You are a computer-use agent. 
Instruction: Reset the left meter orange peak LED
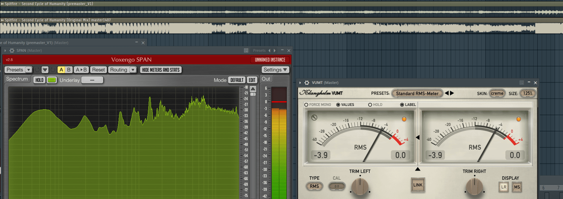coord(404,119)
